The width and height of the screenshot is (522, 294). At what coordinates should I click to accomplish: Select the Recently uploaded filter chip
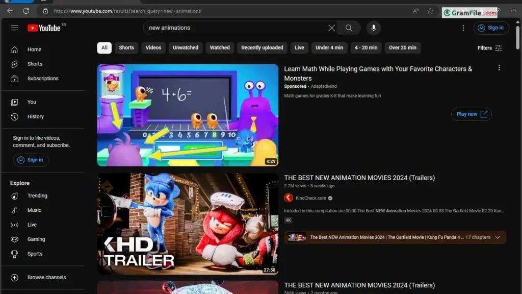pos(262,47)
